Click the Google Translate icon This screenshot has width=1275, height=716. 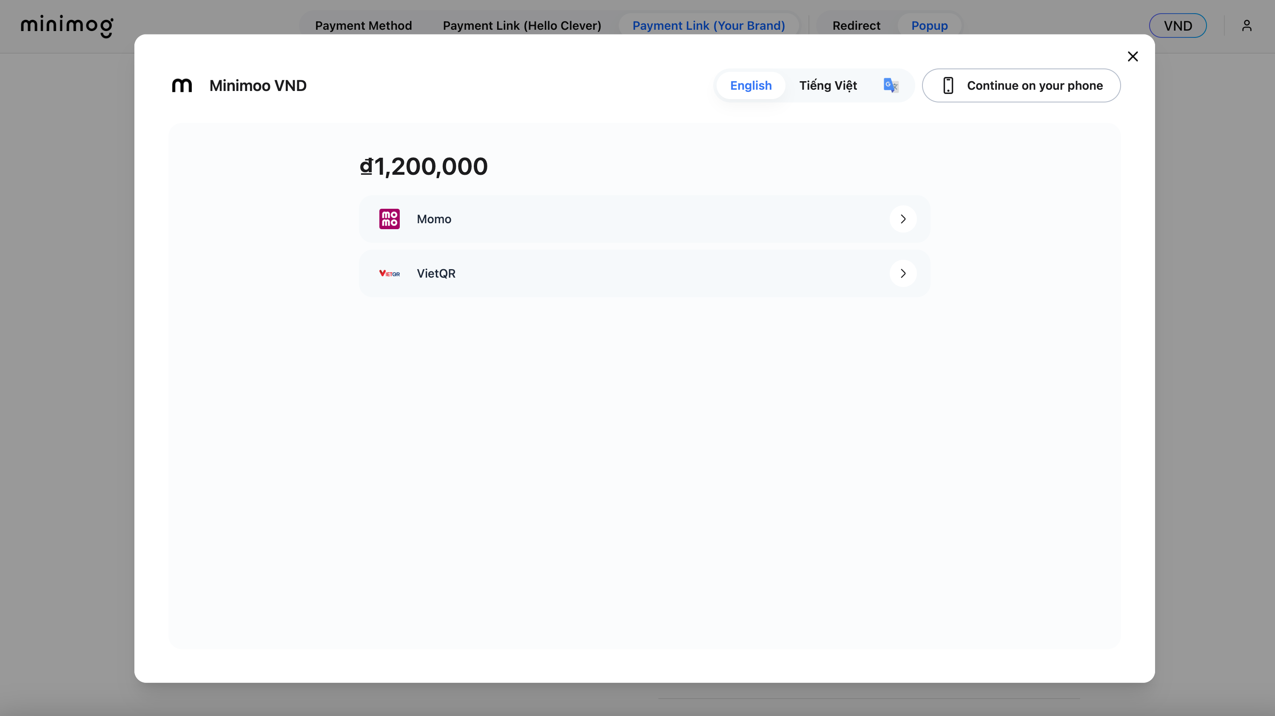click(890, 85)
